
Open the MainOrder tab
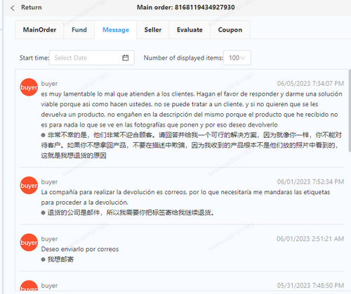point(39,30)
